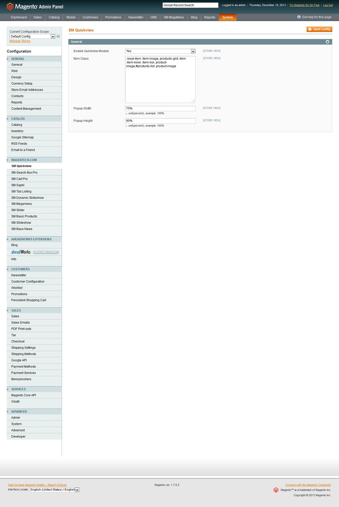Open Magento Core API section
The width and height of the screenshot is (339, 507).
click(x=34, y=395)
